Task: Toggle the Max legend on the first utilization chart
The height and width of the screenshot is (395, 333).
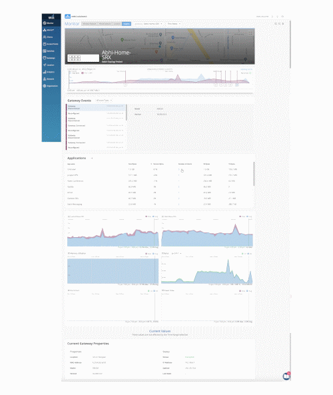Action: pyautogui.click(x=148, y=216)
